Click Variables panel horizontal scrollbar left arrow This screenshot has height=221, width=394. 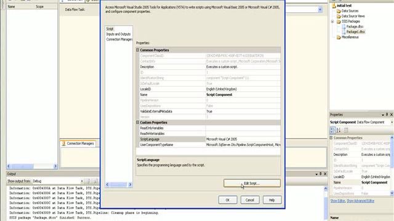tap(9, 166)
